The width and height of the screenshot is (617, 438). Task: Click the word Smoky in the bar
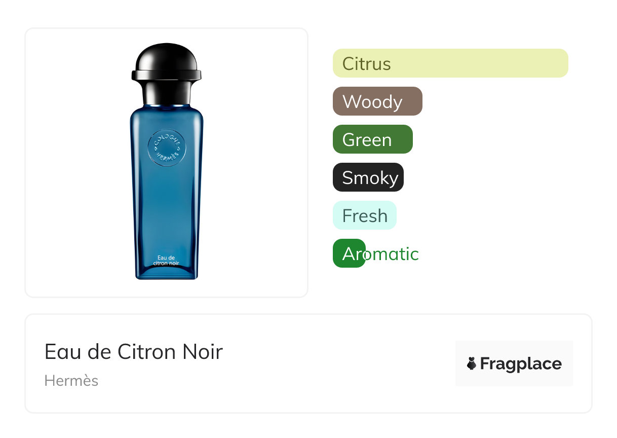point(370,178)
